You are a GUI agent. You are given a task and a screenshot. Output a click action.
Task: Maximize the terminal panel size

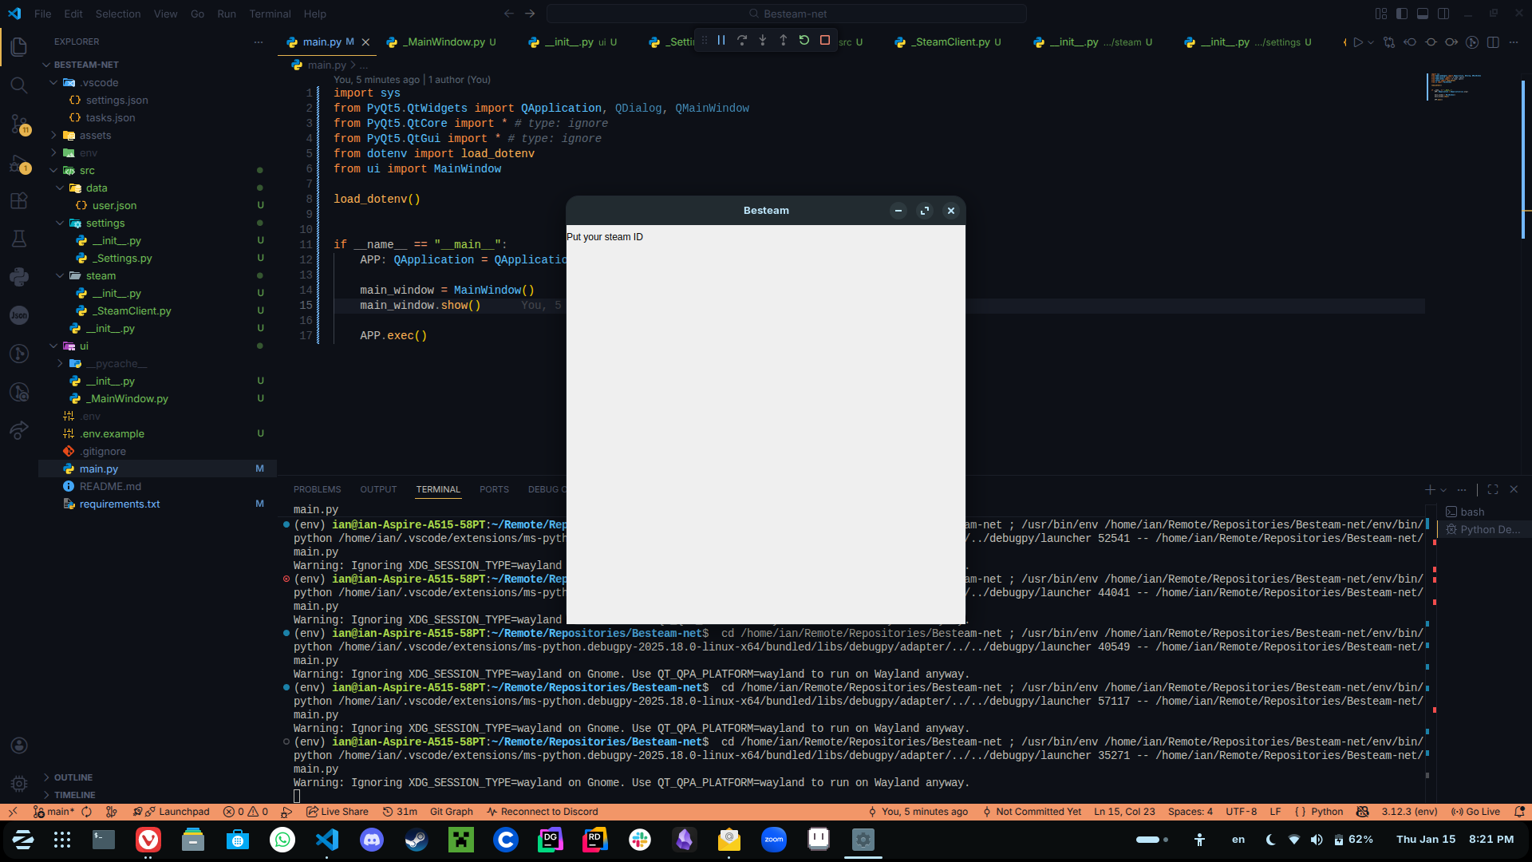pyautogui.click(x=1493, y=489)
